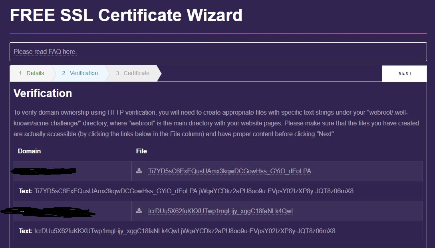Image resolution: width=435 pixels, height=248 pixels.
Task: Click the File column header
Action: (x=141, y=151)
